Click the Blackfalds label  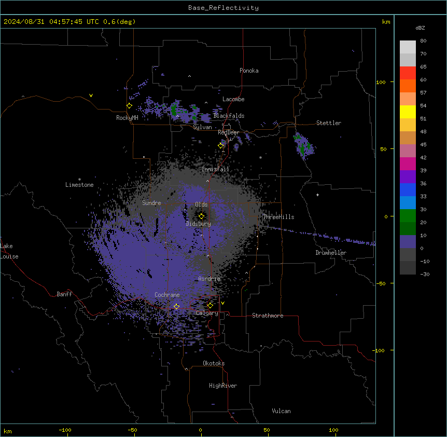pyautogui.click(x=229, y=116)
